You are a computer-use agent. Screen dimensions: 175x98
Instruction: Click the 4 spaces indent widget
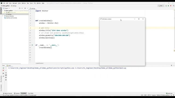click(154, 95)
